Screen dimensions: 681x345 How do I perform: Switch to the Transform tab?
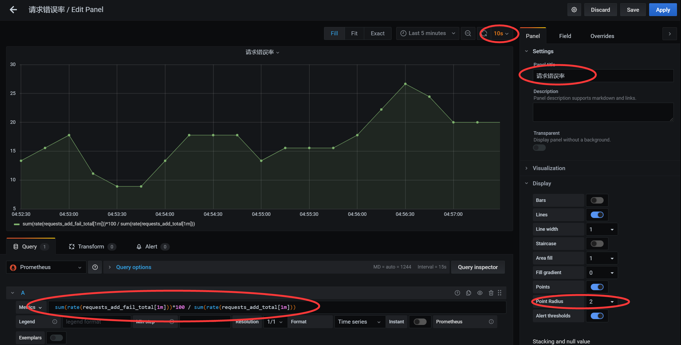(91, 246)
